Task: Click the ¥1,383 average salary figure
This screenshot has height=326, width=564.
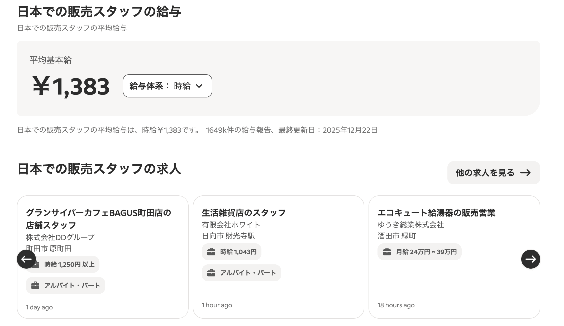Action: coord(71,86)
